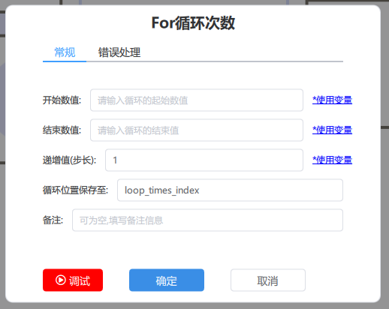
Task: Click into the 结束数值 input field
Action: click(x=197, y=130)
